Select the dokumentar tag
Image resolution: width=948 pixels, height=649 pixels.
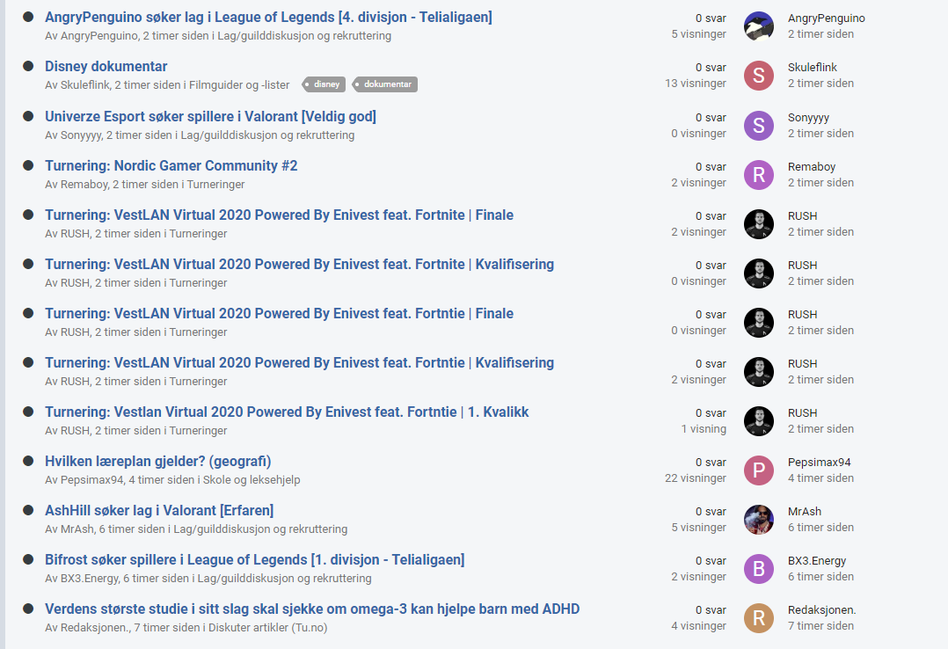(384, 84)
